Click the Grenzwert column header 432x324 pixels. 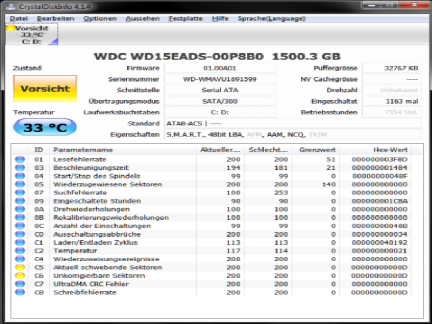pos(316,150)
